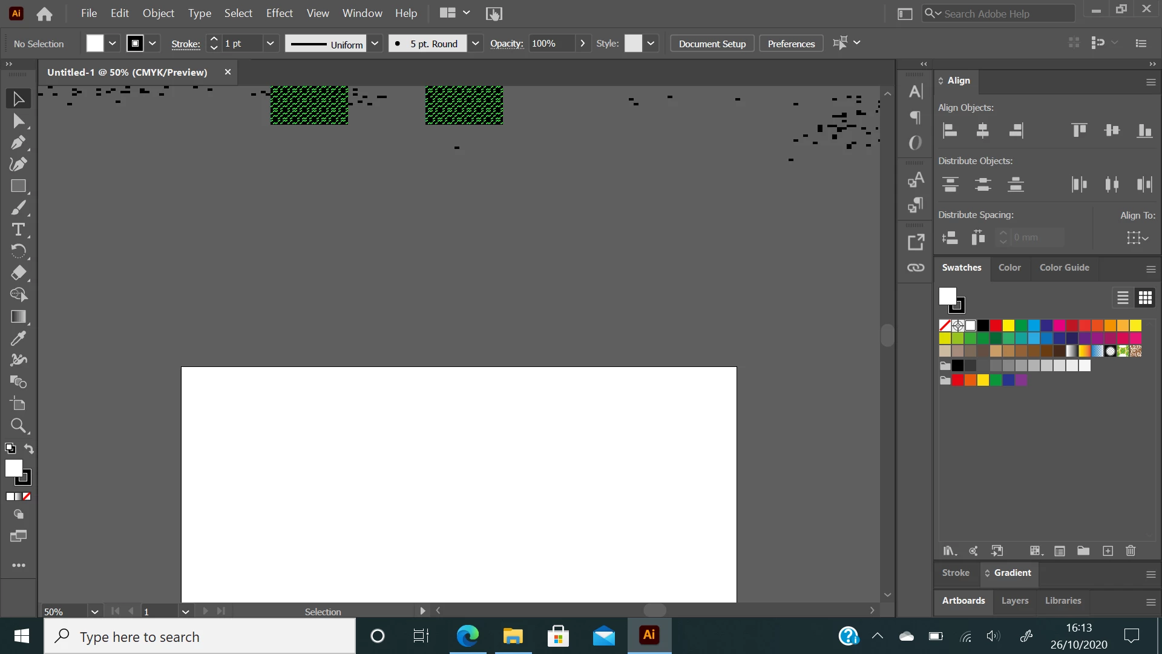
Task: Pick the Eyedropper tool
Action: (18, 339)
